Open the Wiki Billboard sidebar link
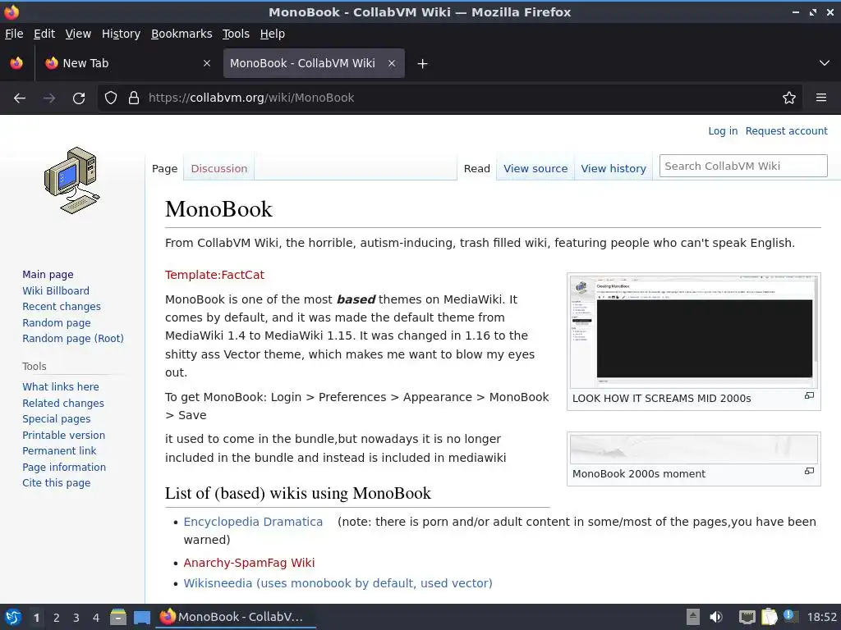Viewport: 841px width, 630px height. pyautogui.click(x=56, y=290)
